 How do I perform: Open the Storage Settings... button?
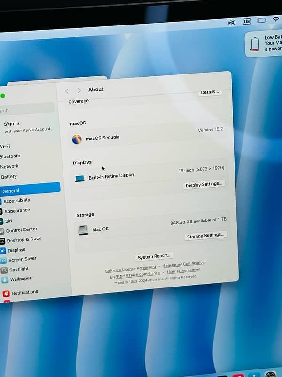[206, 236]
